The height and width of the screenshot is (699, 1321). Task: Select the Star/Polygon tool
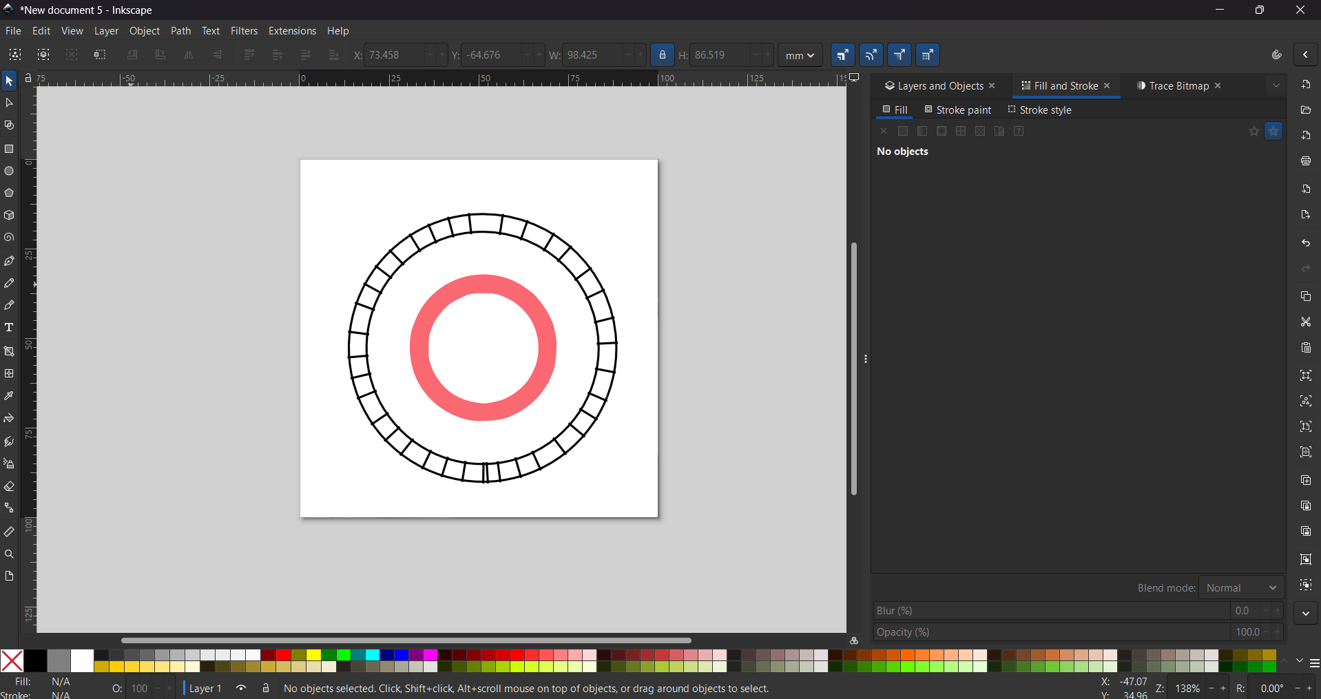(x=9, y=193)
